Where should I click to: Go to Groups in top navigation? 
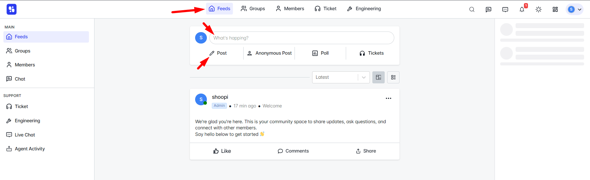pos(253,9)
